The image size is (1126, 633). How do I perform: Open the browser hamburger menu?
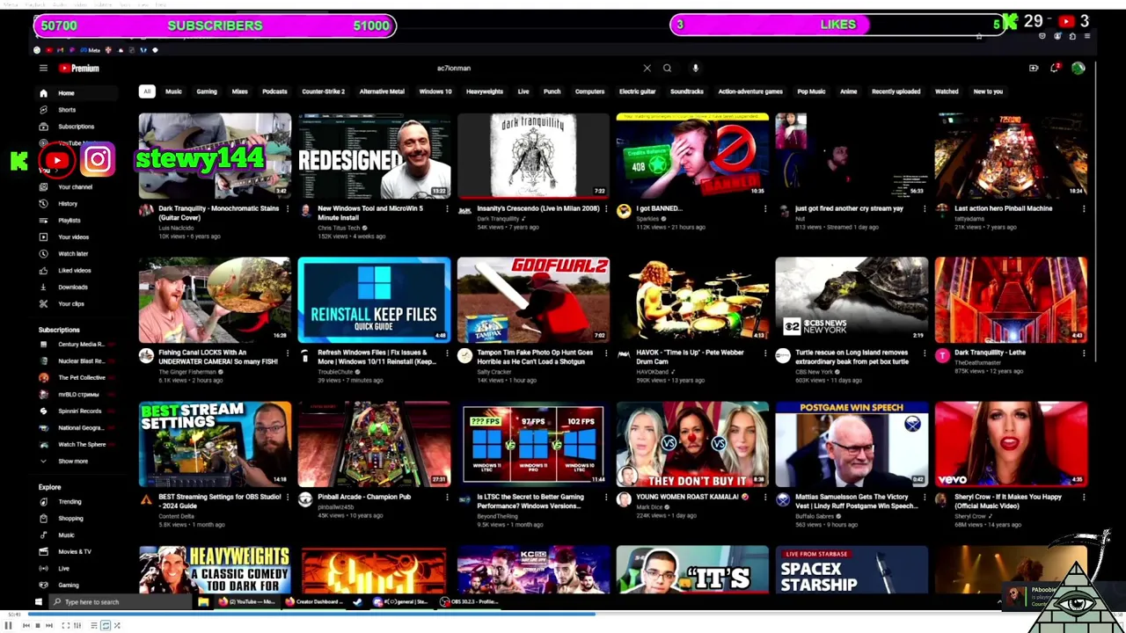point(1087,36)
